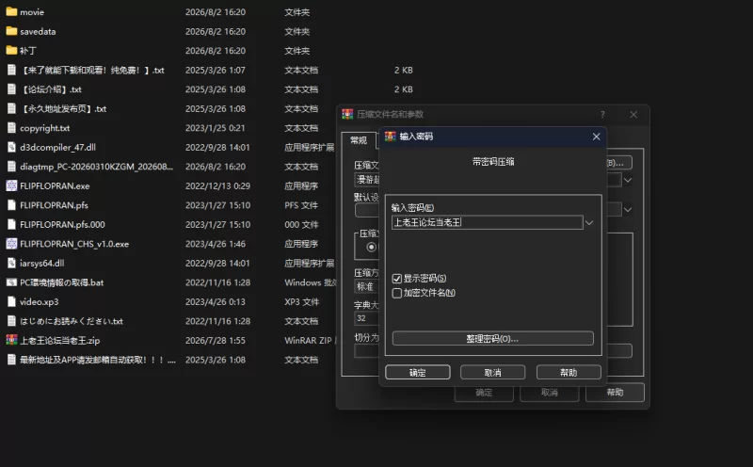Screen dimensions: 753x467
Task: Click the XP3 文件 type cell
Action: click(301, 301)
